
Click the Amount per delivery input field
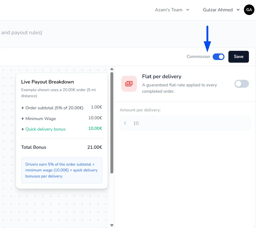tap(185, 123)
